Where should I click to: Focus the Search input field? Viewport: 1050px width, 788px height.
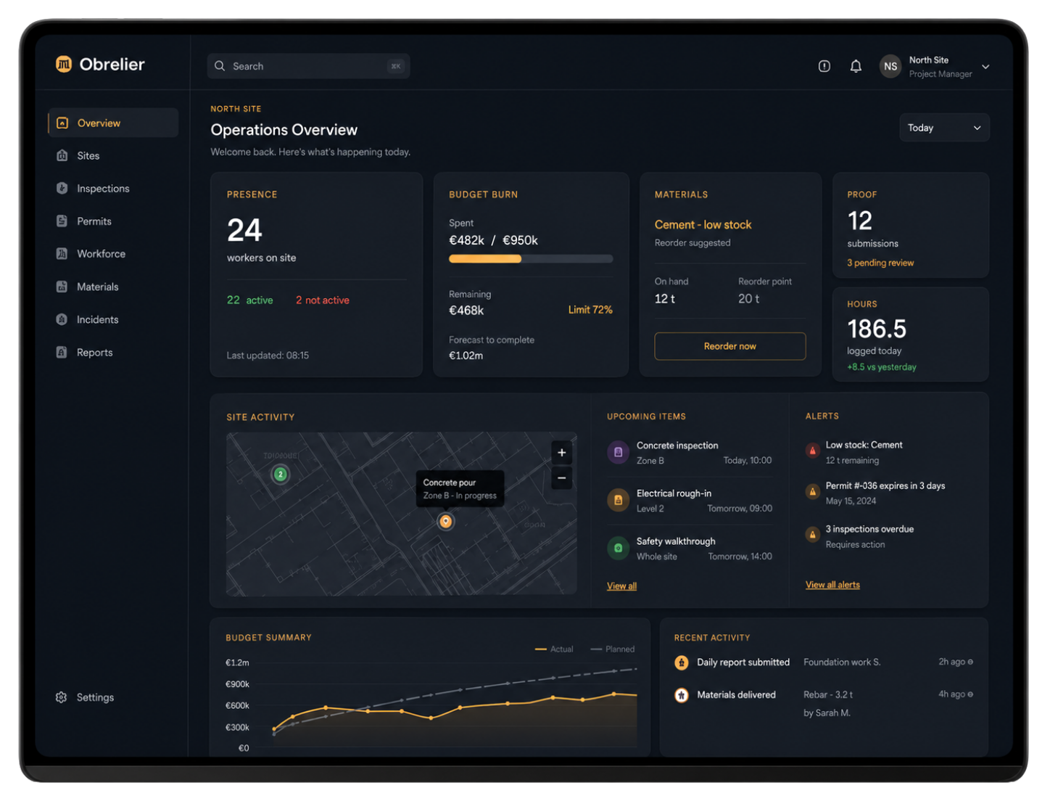point(309,66)
